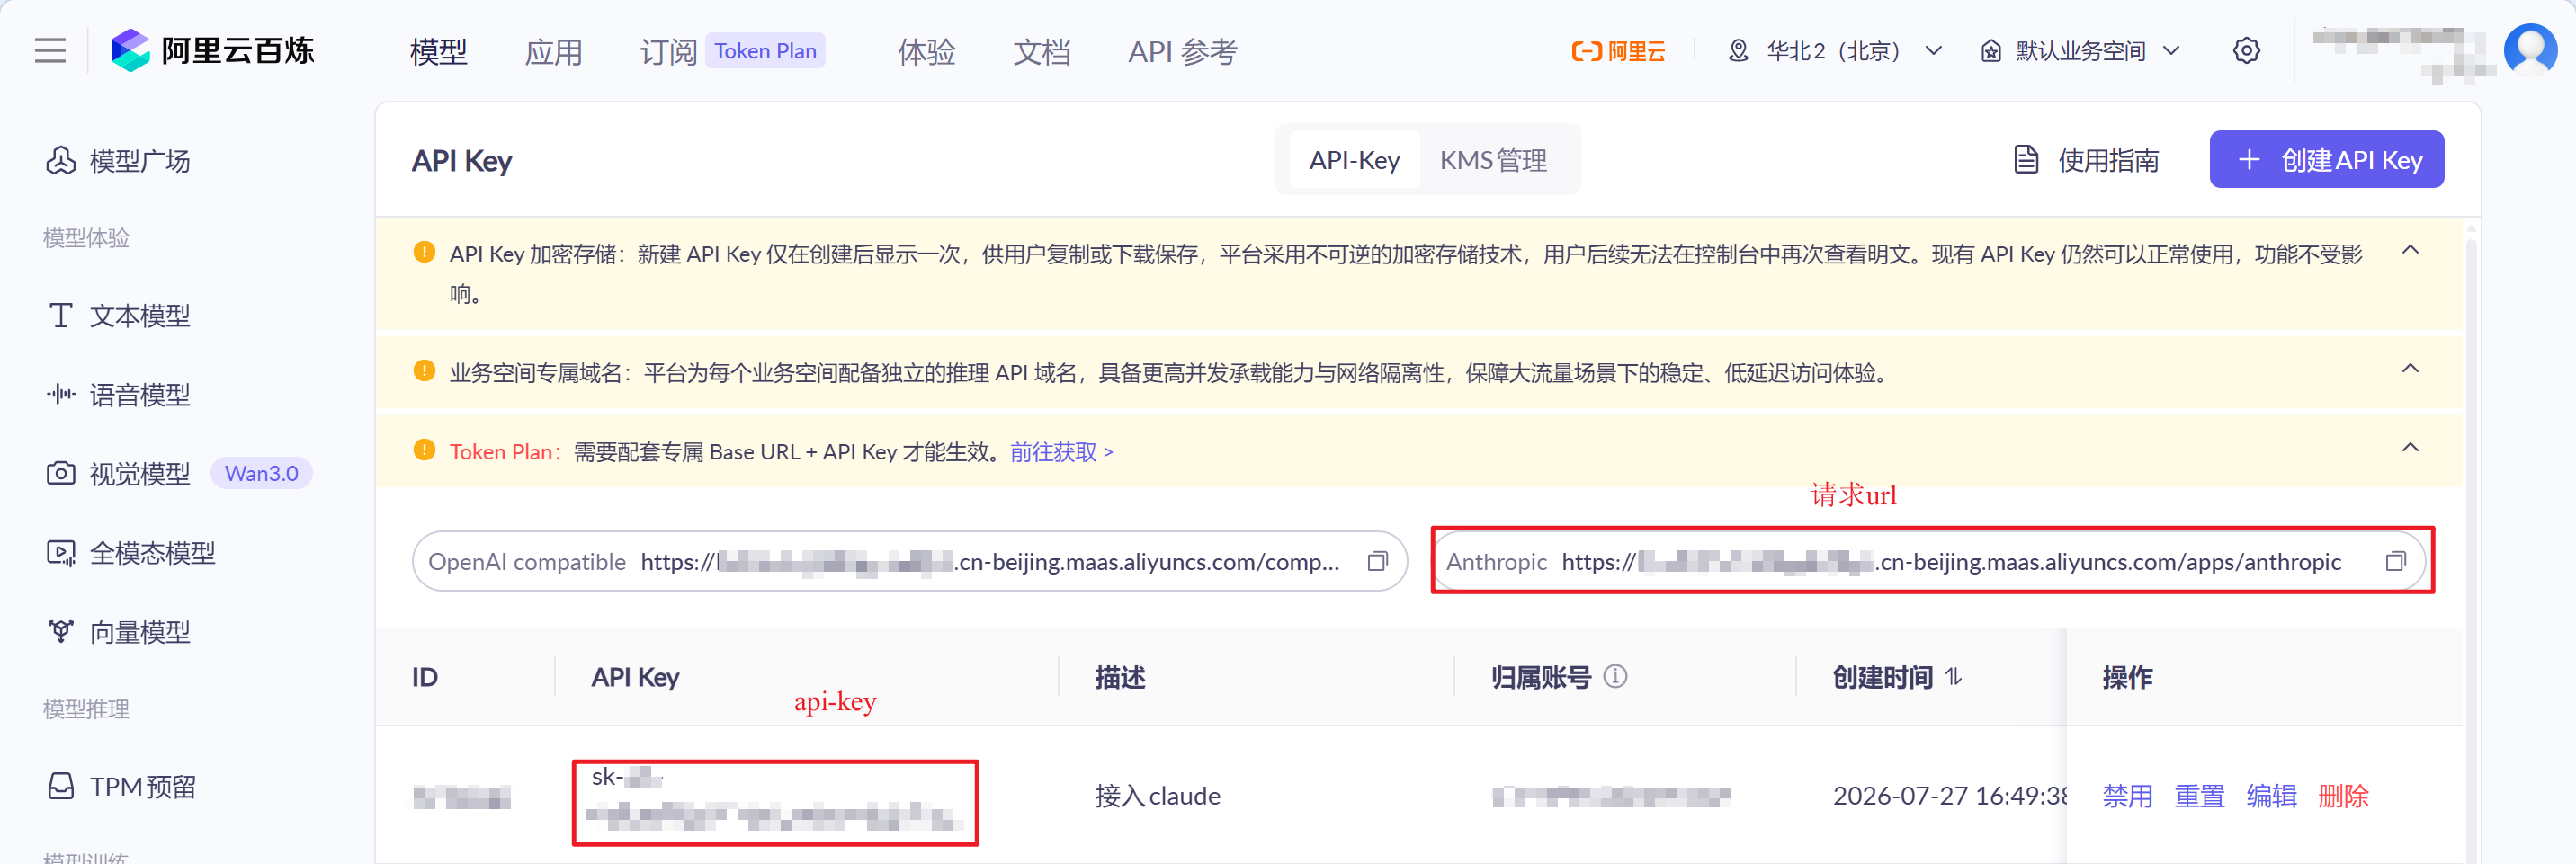Click the Anthropic URL field

coord(1929,561)
